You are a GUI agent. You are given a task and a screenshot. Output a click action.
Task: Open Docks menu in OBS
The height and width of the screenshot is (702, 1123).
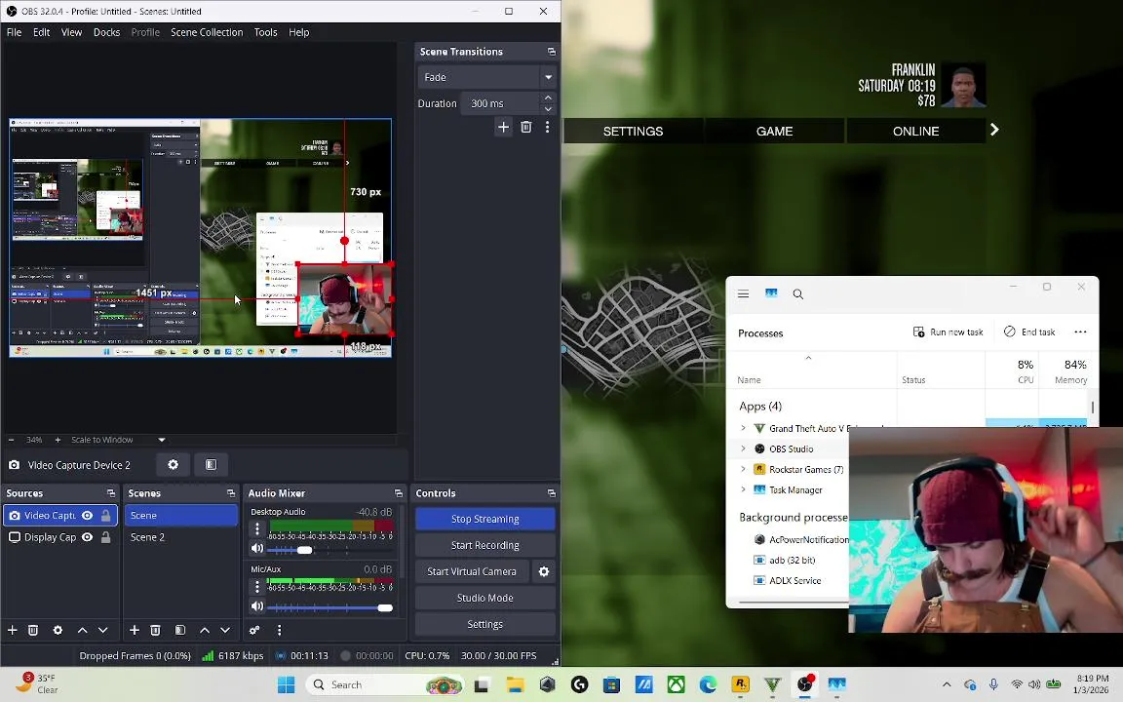coord(106,32)
